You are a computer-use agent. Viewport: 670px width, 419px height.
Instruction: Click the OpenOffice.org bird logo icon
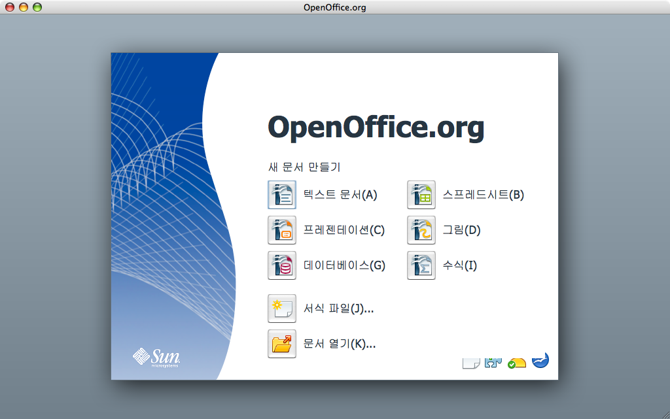click(x=540, y=361)
